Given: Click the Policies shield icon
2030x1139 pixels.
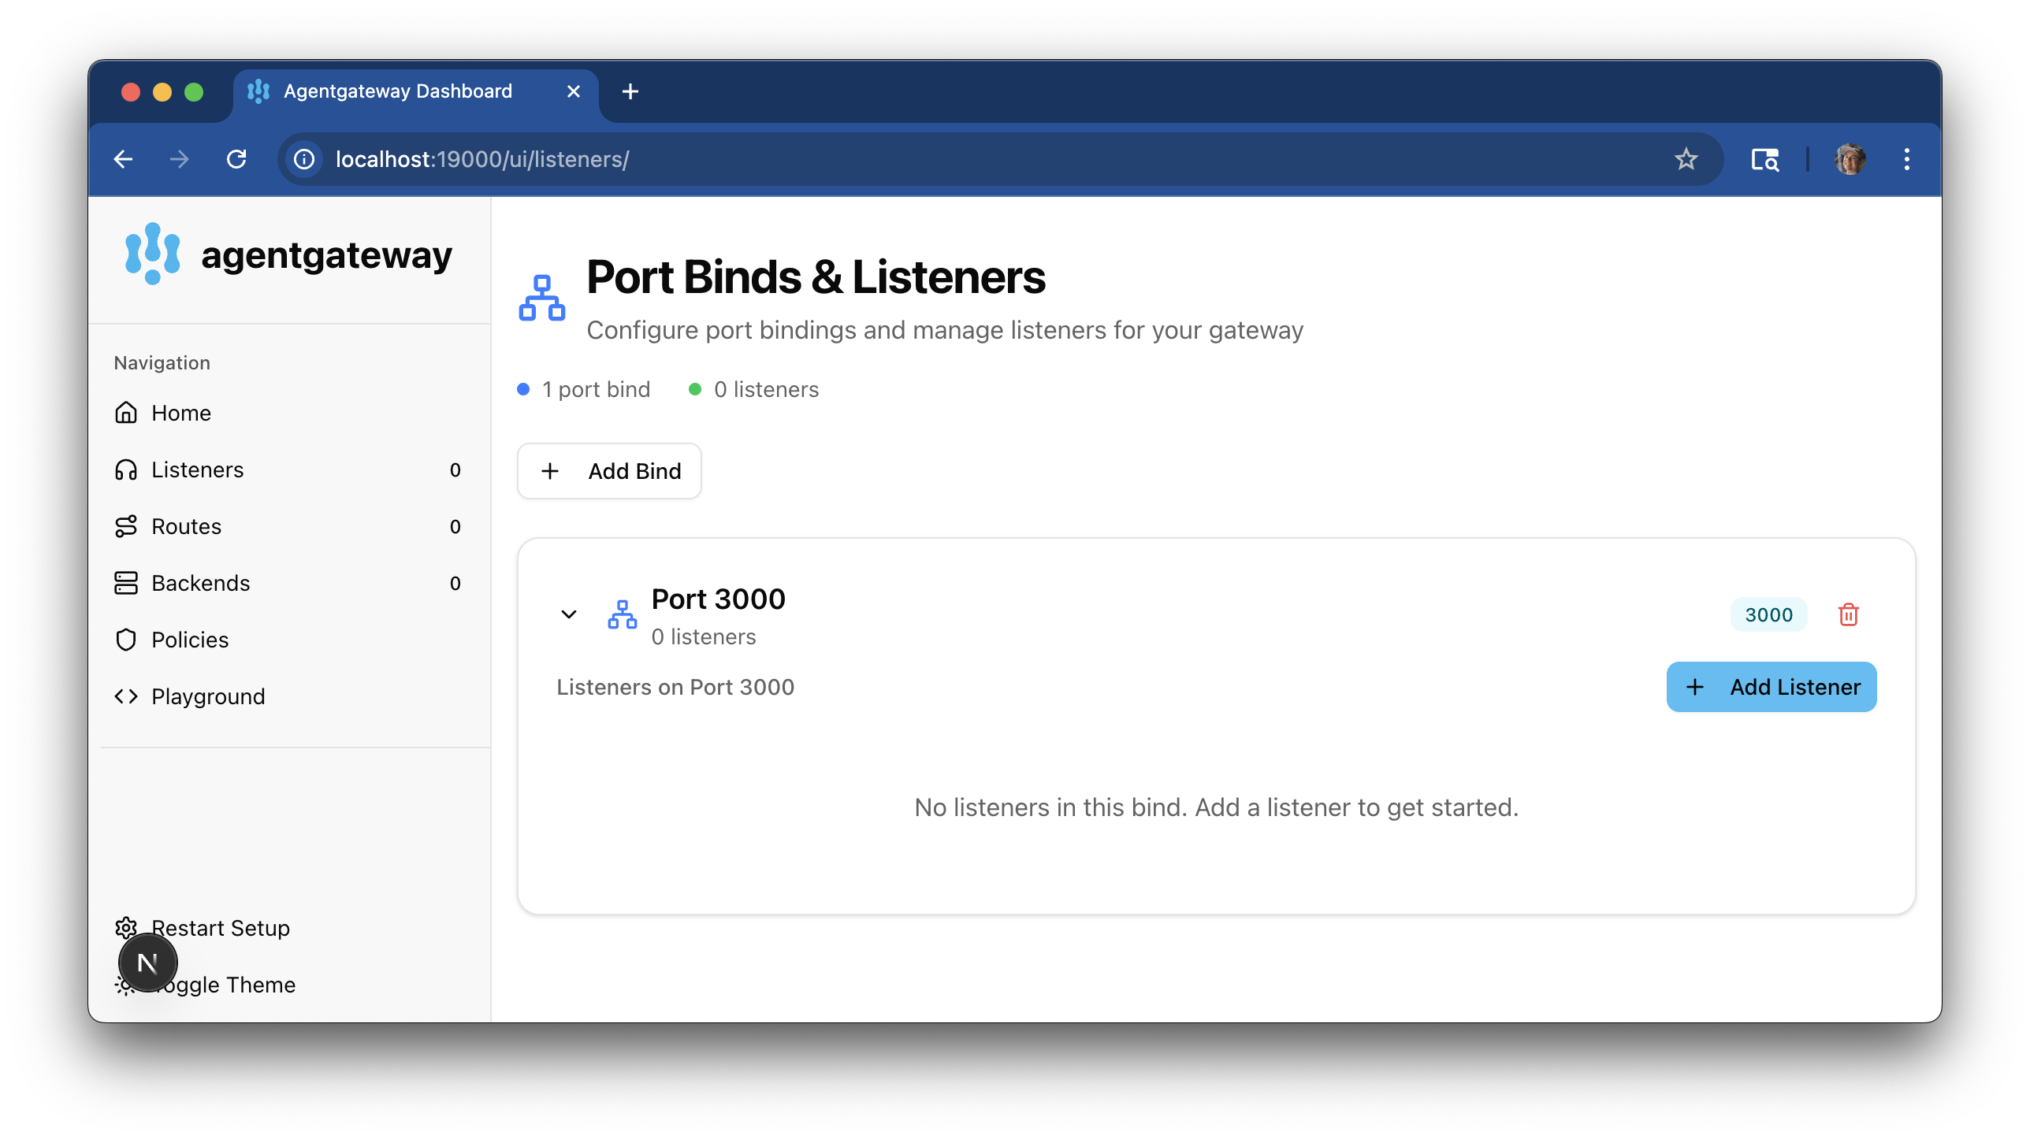Looking at the screenshot, I should (x=126, y=640).
